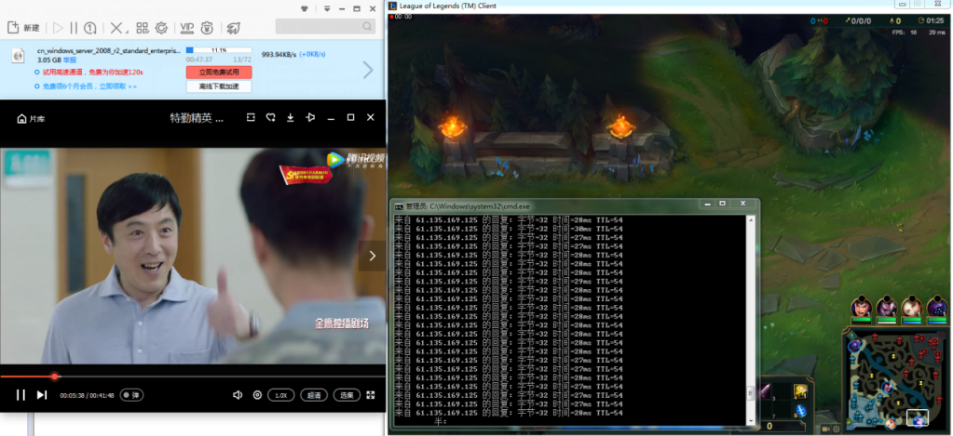Open the skin shirt icon in downloader title bar

click(x=305, y=8)
